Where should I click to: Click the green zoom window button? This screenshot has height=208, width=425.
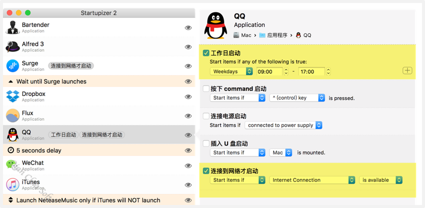click(27, 12)
